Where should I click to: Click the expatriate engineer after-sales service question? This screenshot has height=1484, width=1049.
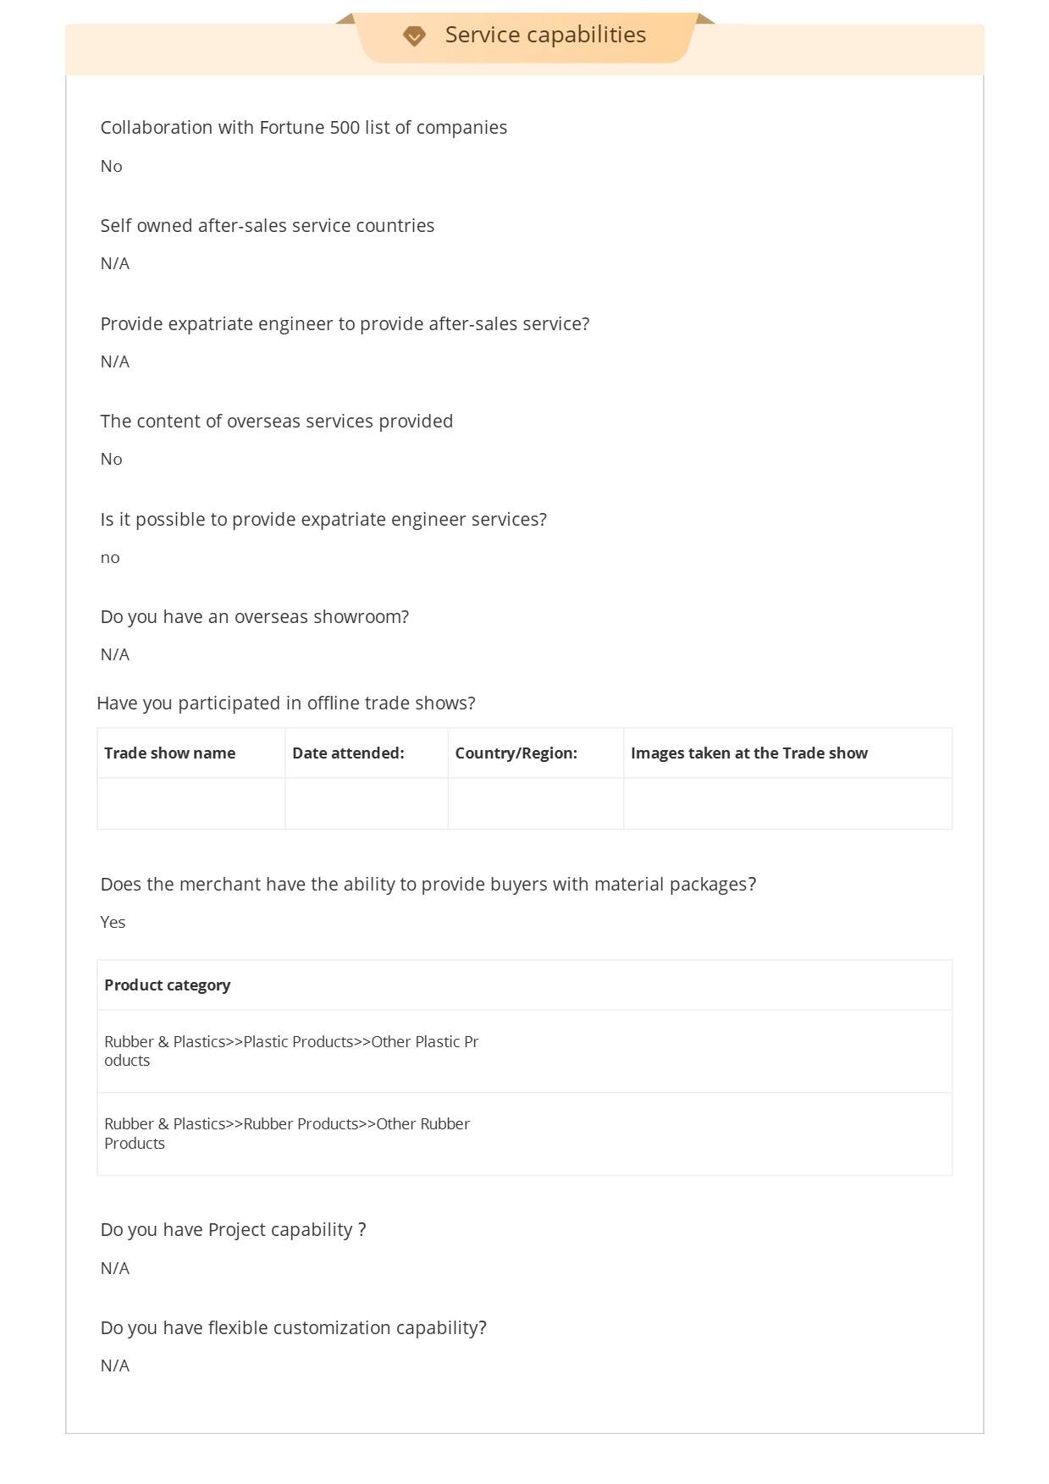tap(345, 324)
